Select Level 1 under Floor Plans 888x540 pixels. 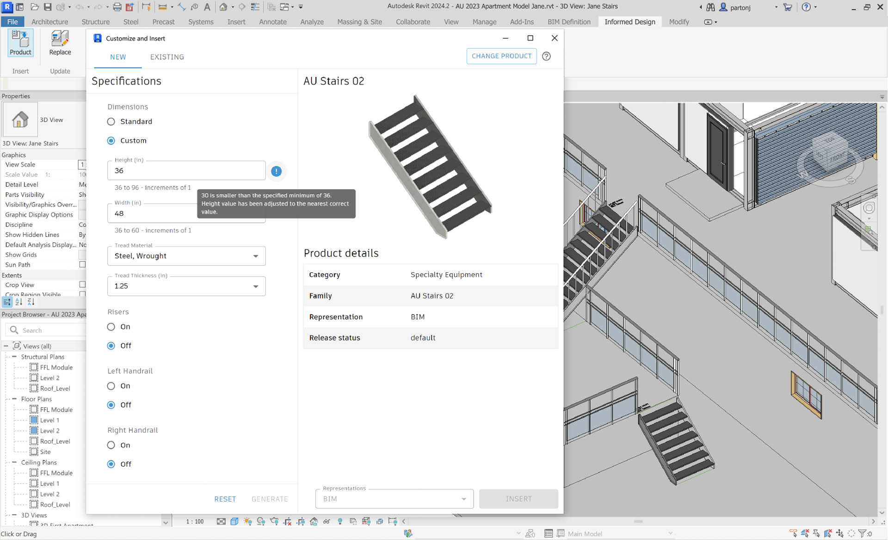[x=49, y=420]
